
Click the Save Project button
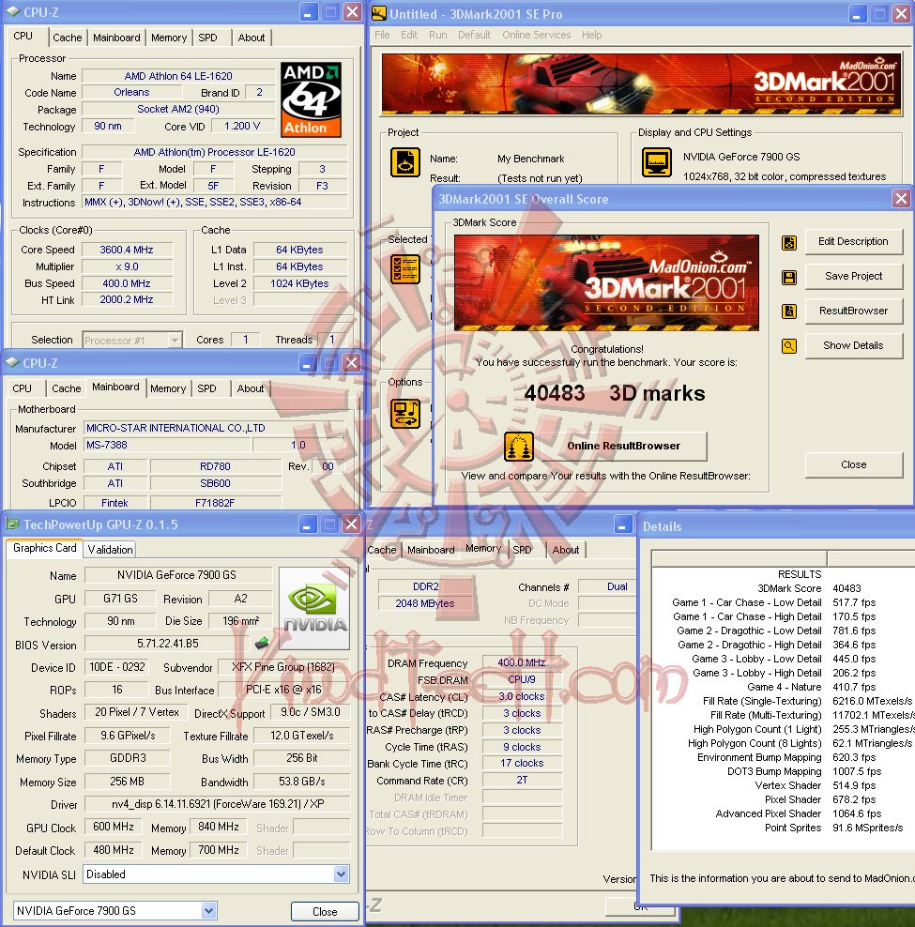click(853, 276)
